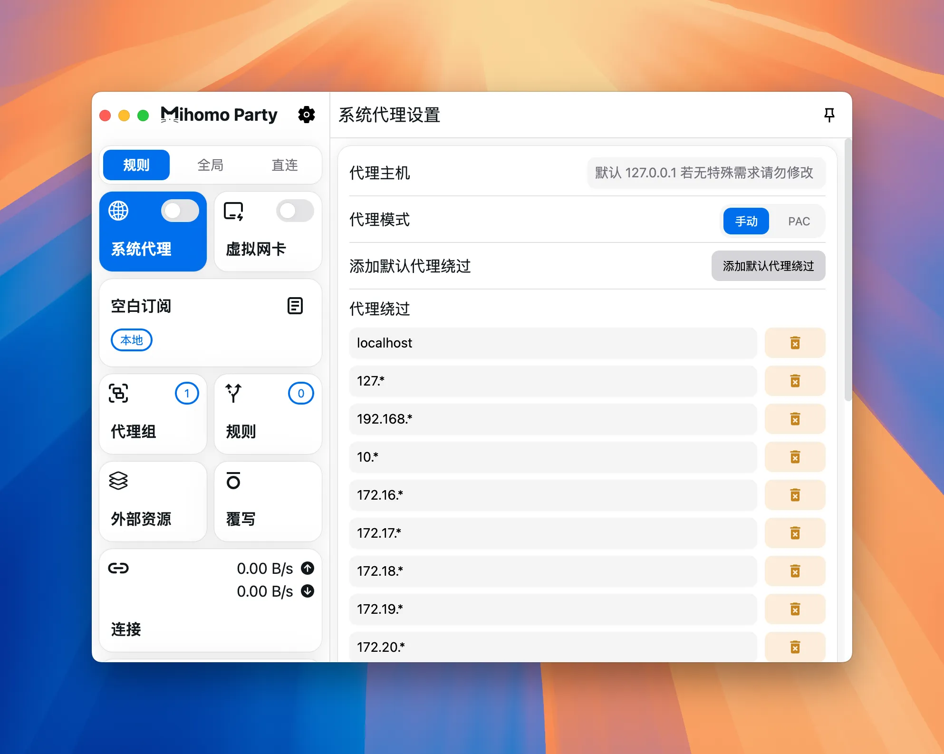This screenshot has width=944, height=754.
Task: Select PAC proxy mode
Action: point(798,221)
